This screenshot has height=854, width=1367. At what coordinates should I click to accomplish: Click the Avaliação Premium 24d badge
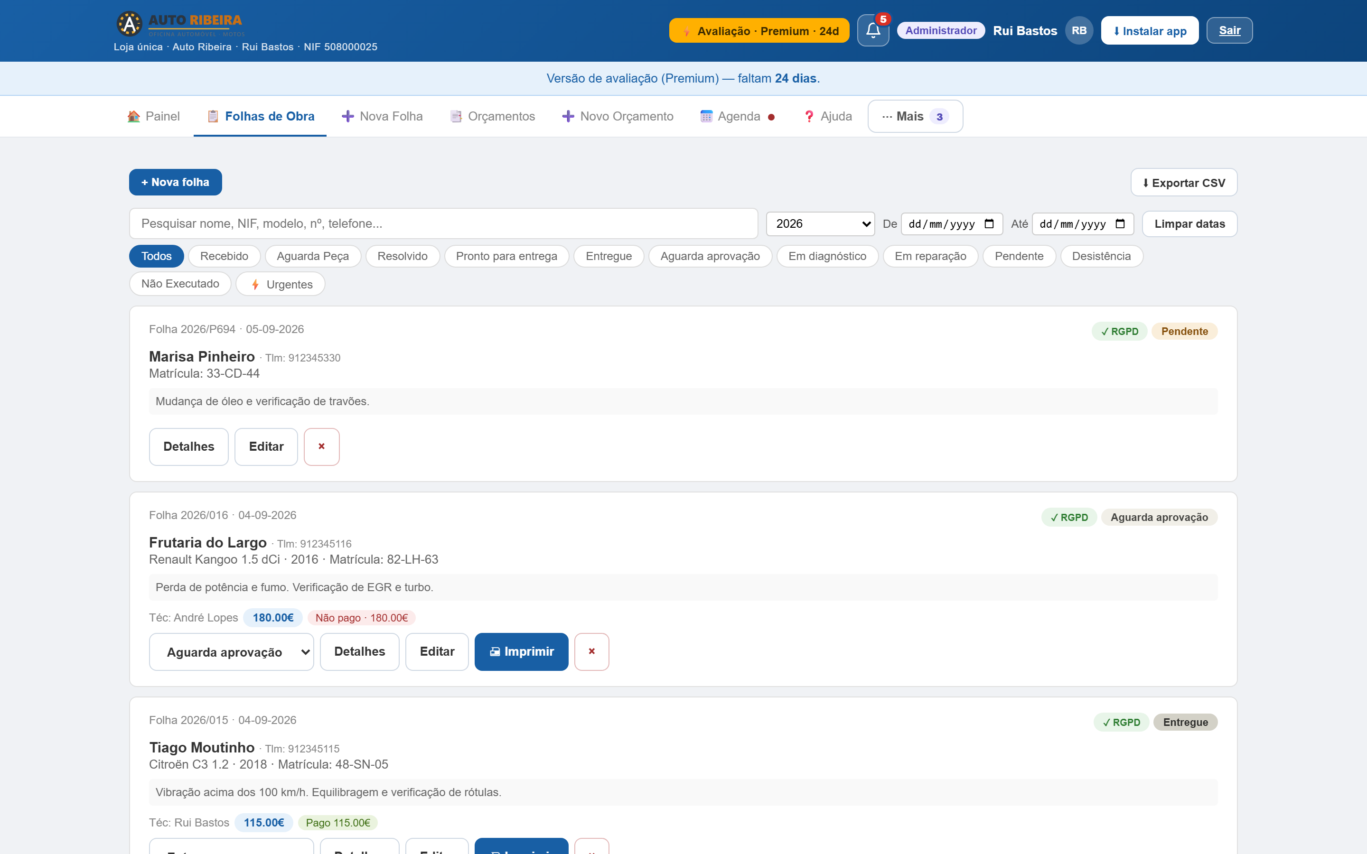pyautogui.click(x=759, y=30)
